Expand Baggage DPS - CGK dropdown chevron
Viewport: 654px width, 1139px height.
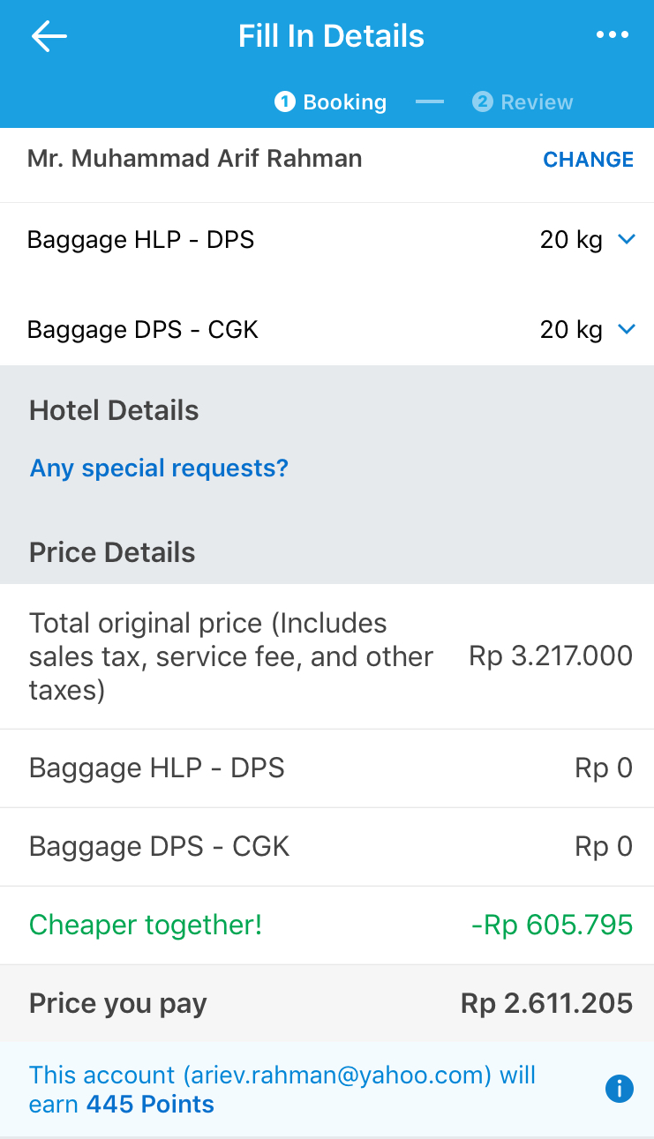(627, 329)
